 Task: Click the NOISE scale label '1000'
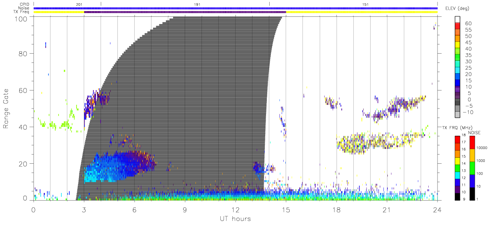click(x=482, y=161)
